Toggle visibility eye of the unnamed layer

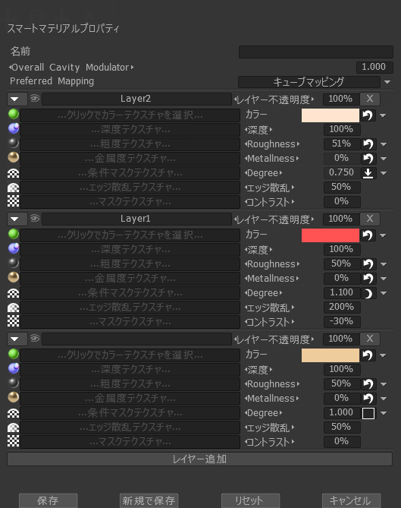click(x=35, y=338)
